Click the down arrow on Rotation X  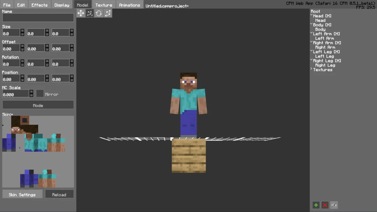coord(22,65)
